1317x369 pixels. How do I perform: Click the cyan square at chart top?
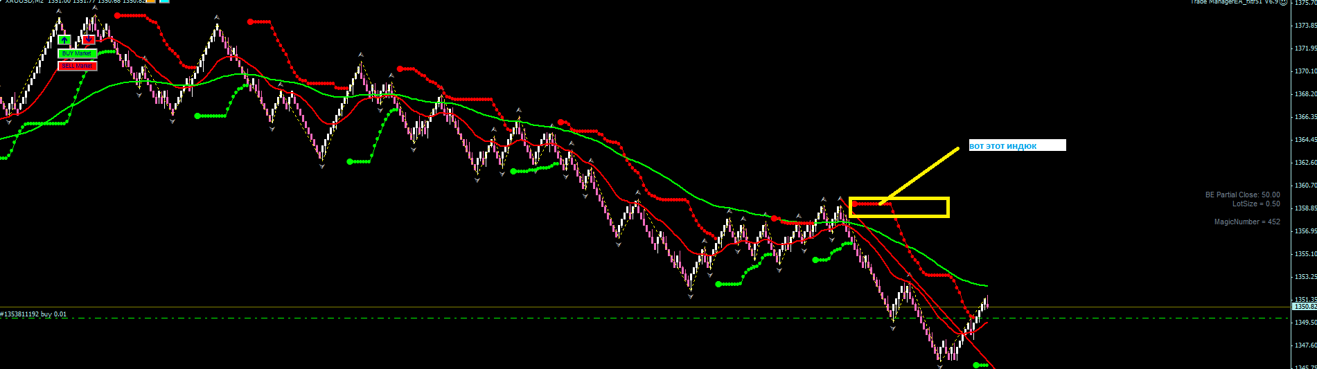coord(164,1)
